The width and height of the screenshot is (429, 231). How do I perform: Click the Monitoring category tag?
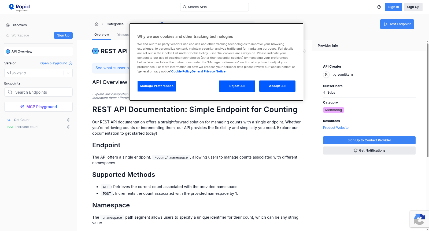point(334,110)
